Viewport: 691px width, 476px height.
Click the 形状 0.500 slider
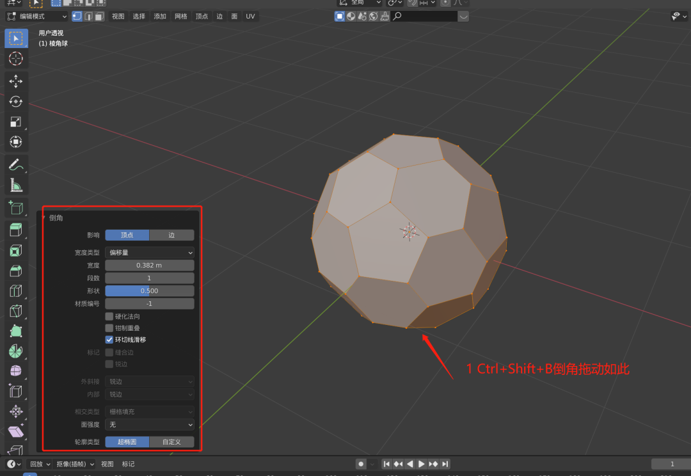coord(150,291)
